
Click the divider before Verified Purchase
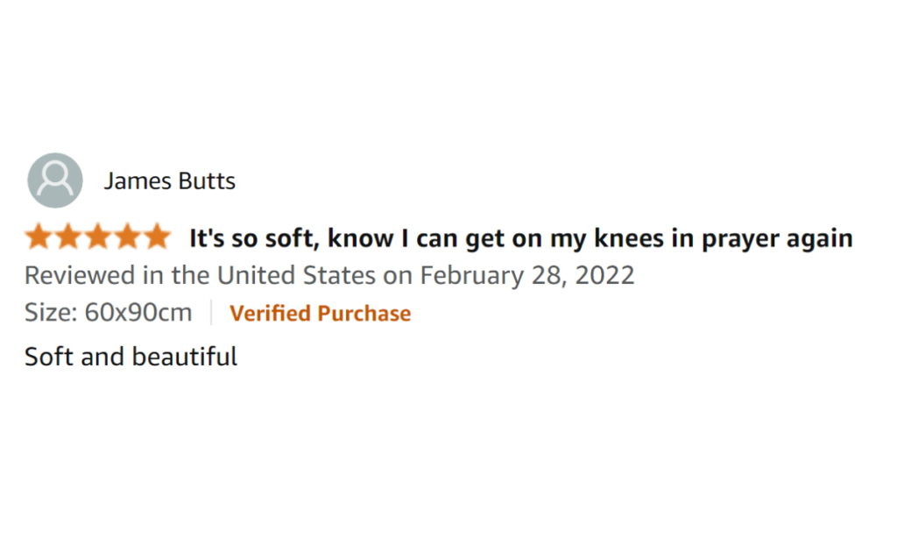click(211, 313)
